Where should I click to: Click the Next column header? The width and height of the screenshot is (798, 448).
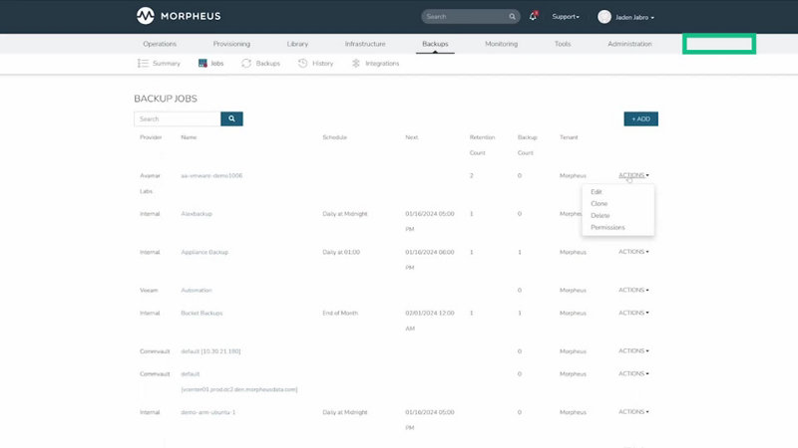point(411,137)
